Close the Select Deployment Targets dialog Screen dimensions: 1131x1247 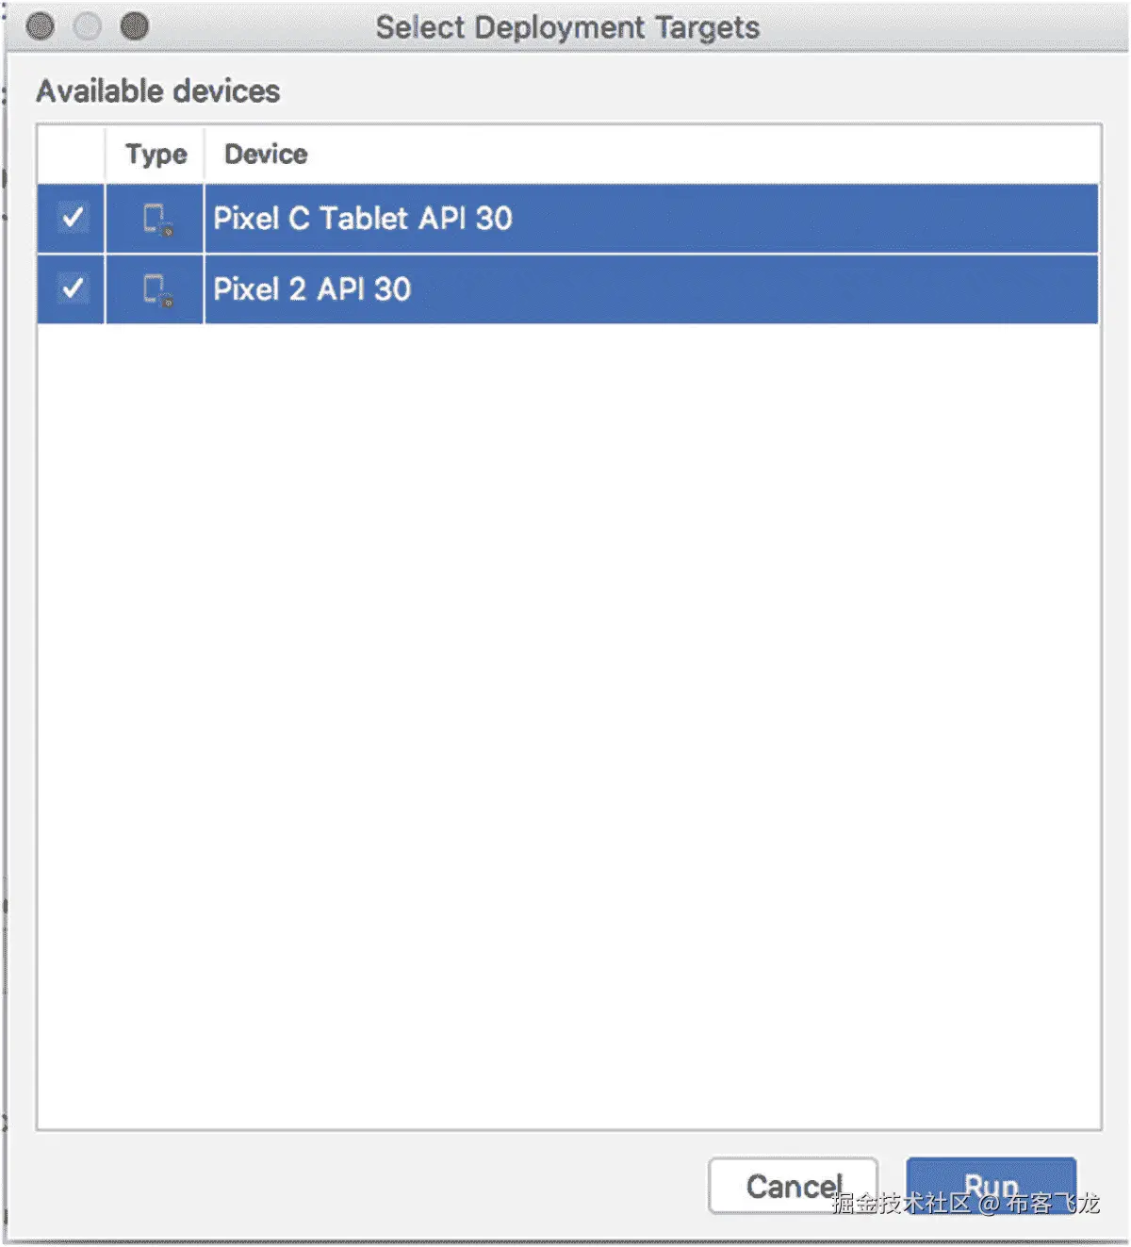(41, 26)
